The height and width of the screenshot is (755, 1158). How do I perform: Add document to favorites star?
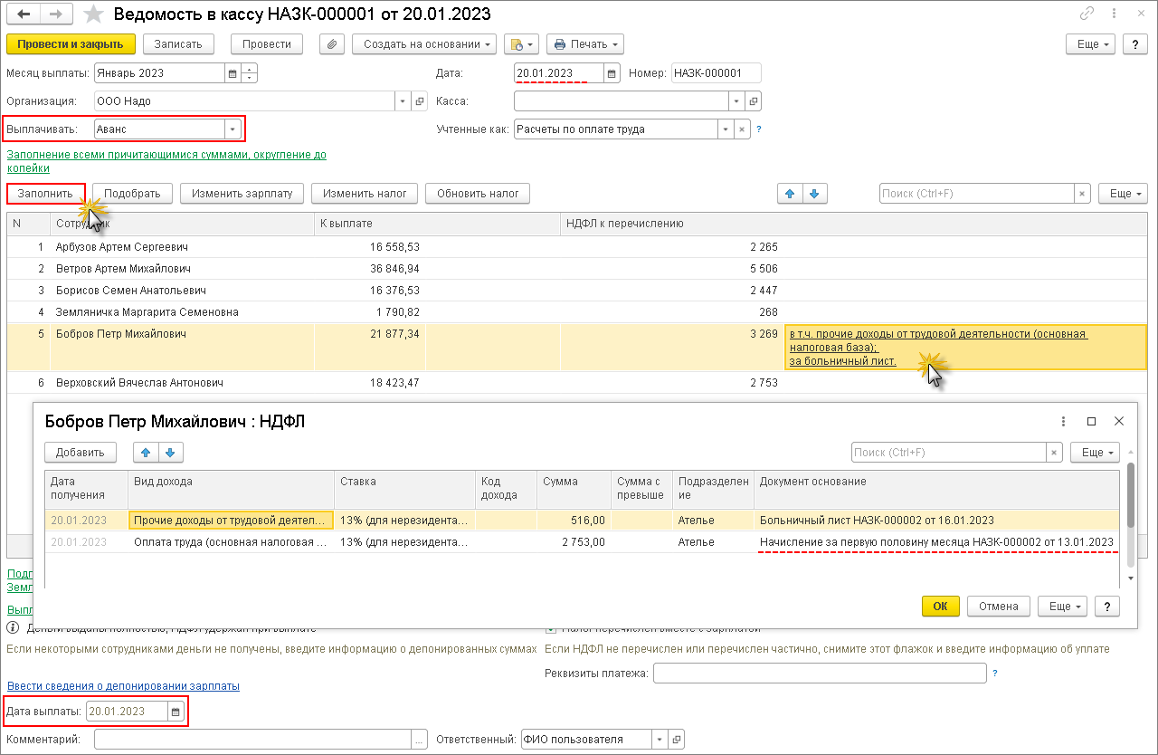coord(92,14)
